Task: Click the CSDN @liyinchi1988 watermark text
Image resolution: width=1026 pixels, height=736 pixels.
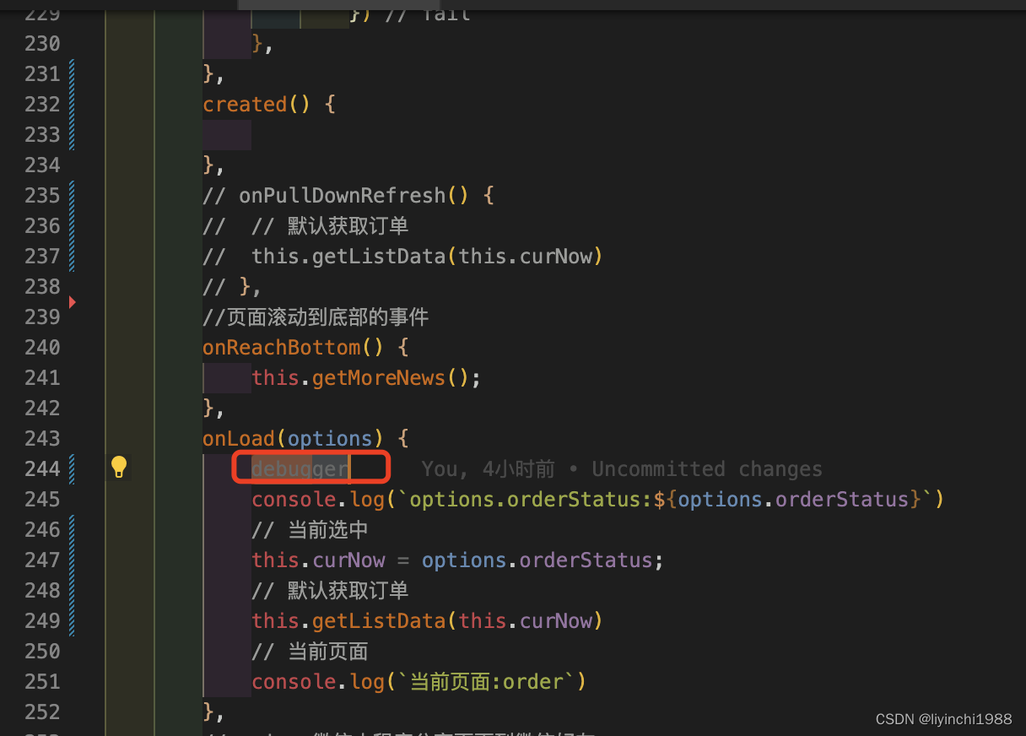Action: [942, 719]
